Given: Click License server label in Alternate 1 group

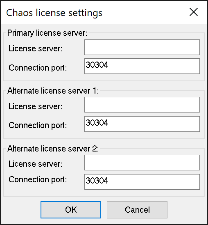Looking at the screenshot, I should click(36, 106).
